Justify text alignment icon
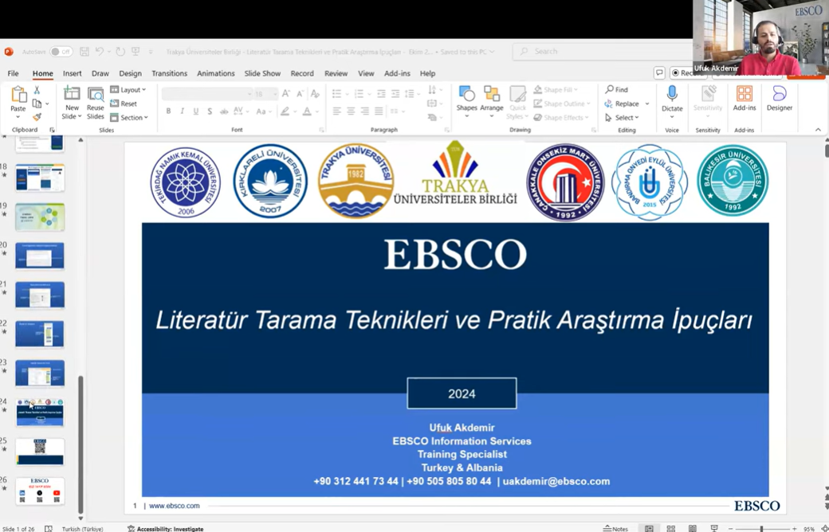Viewport: 829px width, 532px height. click(379, 111)
